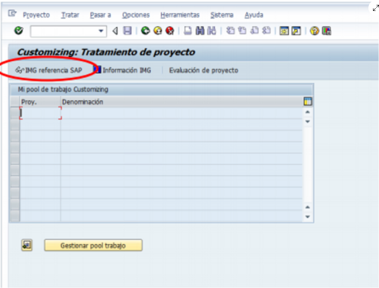Click the Gestionar pool trabajo button
The width and height of the screenshot is (379, 288).
[93, 245]
